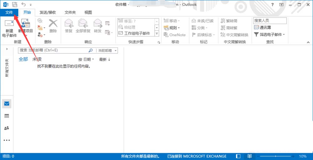The image size is (313, 160).
Task: Send to OneNote
Action: (175, 35)
